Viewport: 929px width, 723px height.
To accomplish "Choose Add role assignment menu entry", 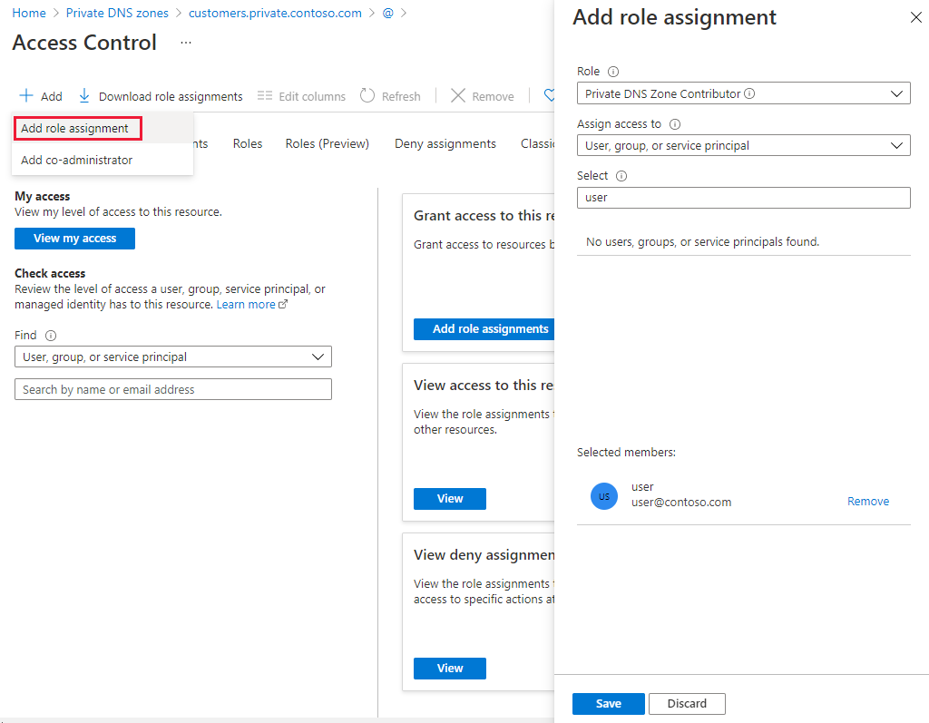I will [x=75, y=129].
